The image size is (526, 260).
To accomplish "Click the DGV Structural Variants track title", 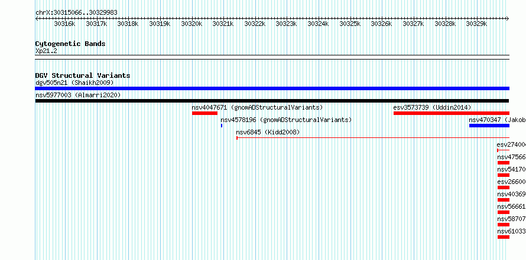I will [x=83, y=75].
